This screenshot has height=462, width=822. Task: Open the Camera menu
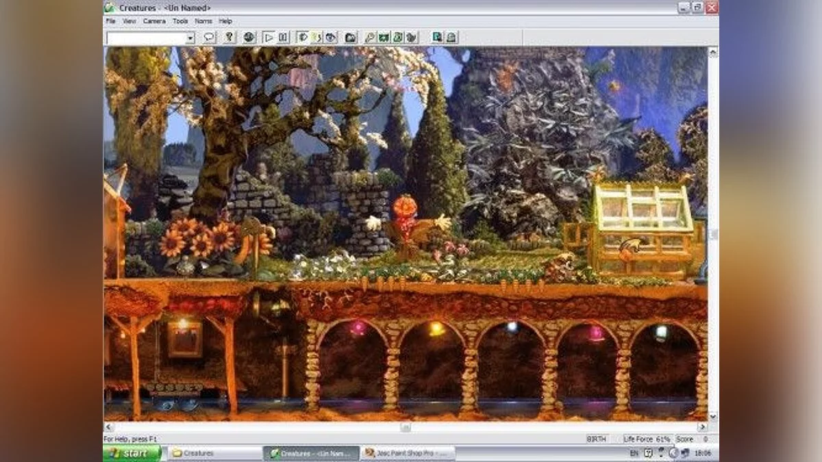154,21
